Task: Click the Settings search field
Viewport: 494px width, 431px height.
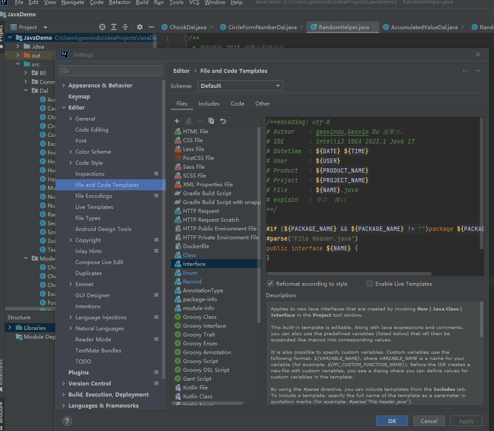Action: (x=112, y=71)
